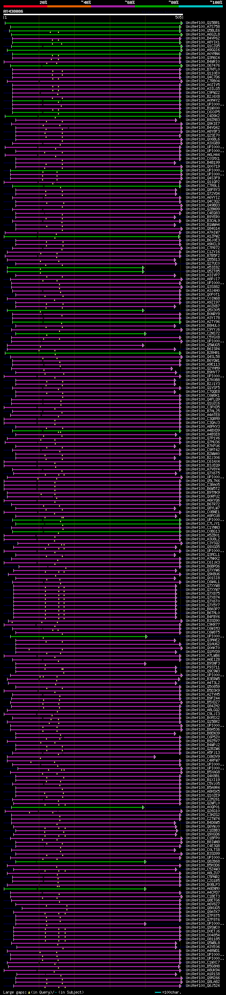Select the UniRef100_Q5ZT85 label

(x=202, y=271)
